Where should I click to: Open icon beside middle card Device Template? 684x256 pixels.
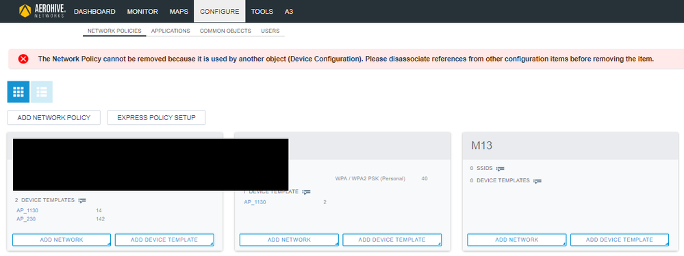(x=306, y=192)
